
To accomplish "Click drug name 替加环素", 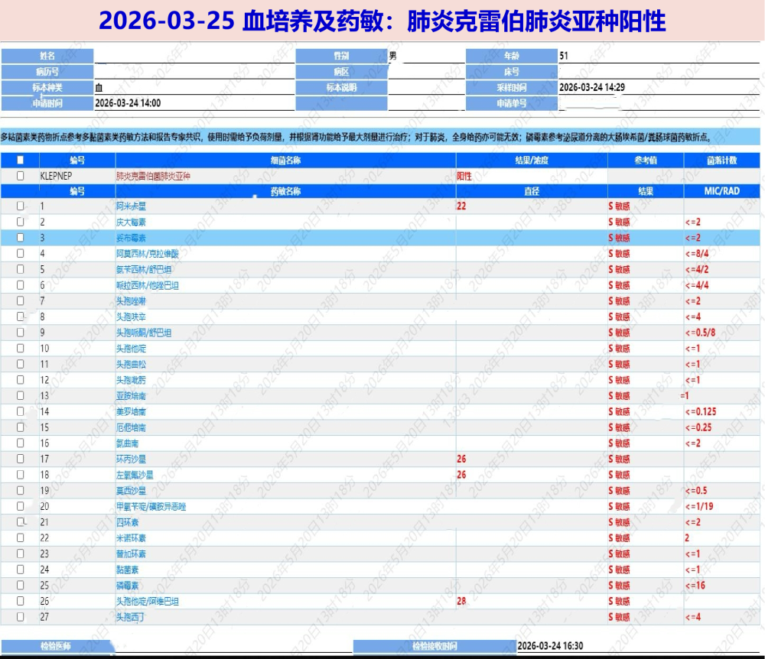I will point(131,553).
